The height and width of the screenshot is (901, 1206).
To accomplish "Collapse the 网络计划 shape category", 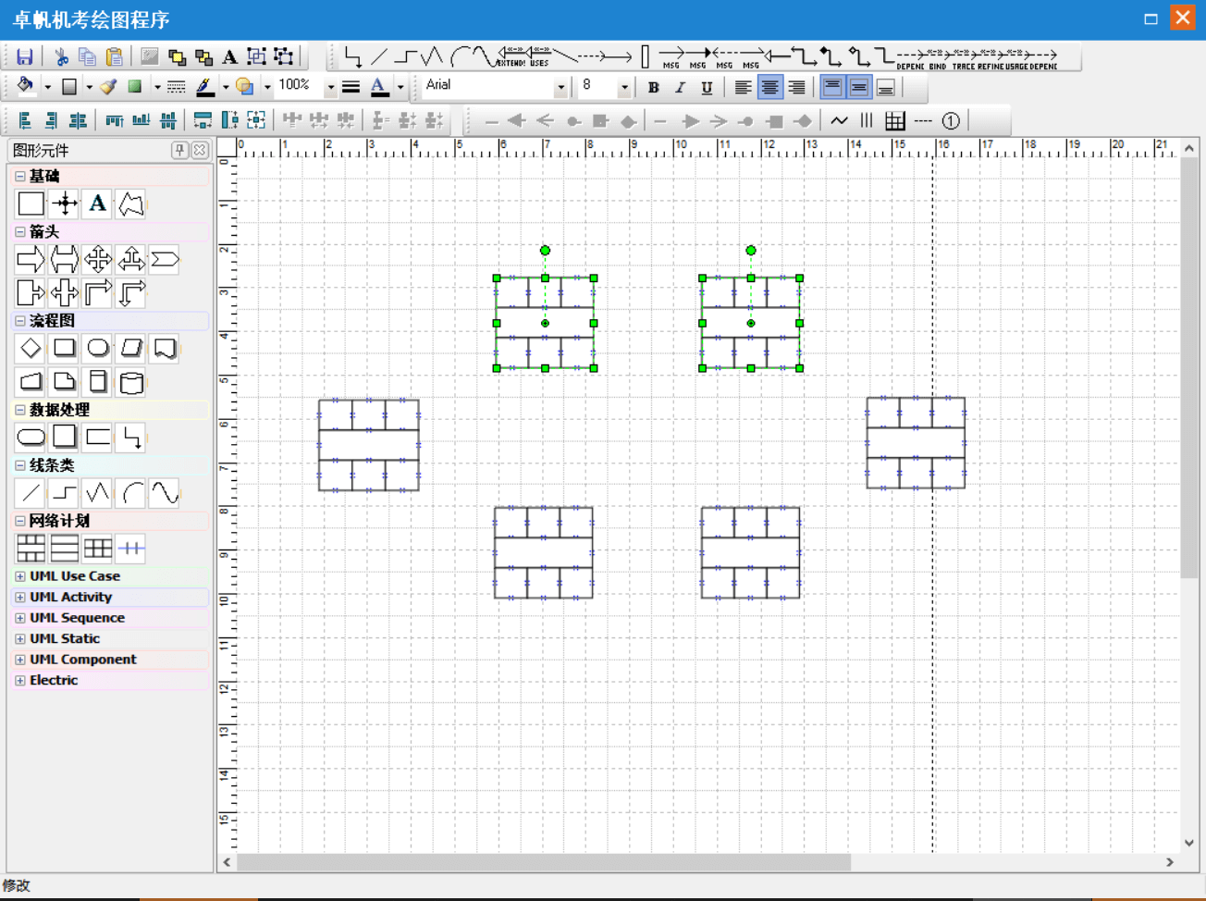I will [20, 521].
